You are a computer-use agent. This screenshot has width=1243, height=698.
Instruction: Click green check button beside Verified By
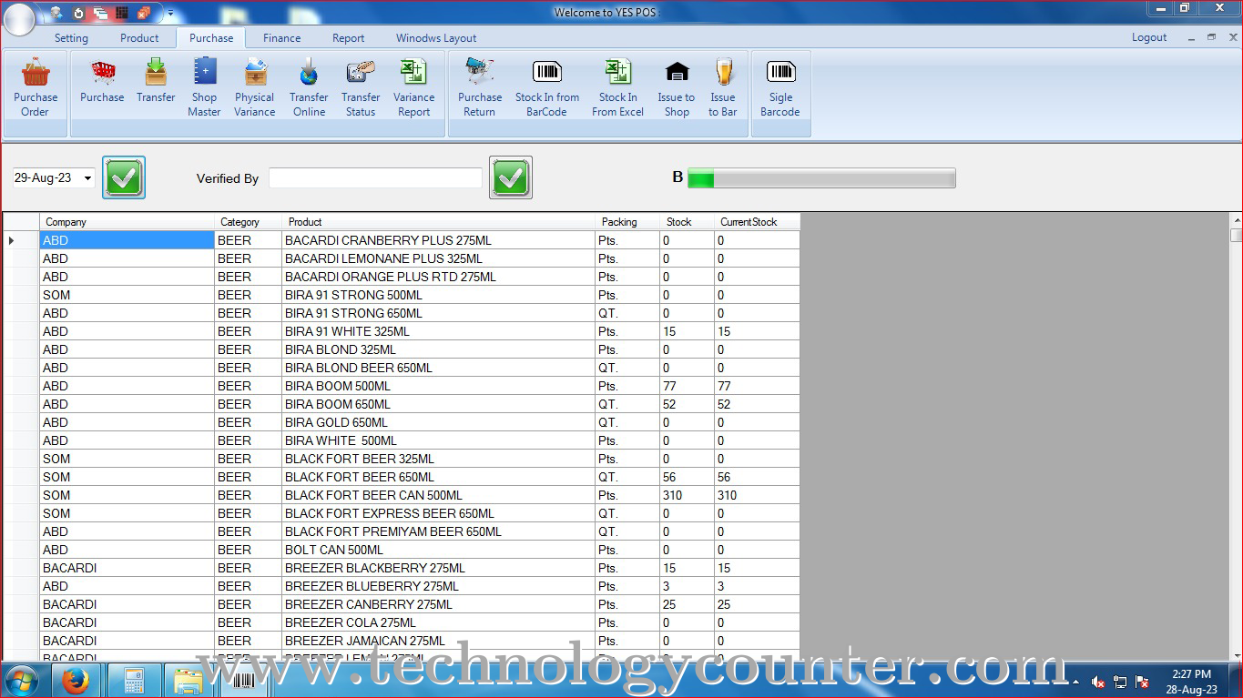click(x=511, y=177)
